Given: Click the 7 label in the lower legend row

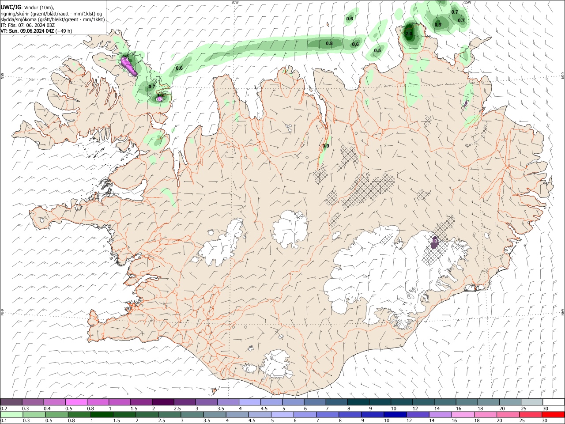Looking at the screenshot, I should [x=318, y=421].
